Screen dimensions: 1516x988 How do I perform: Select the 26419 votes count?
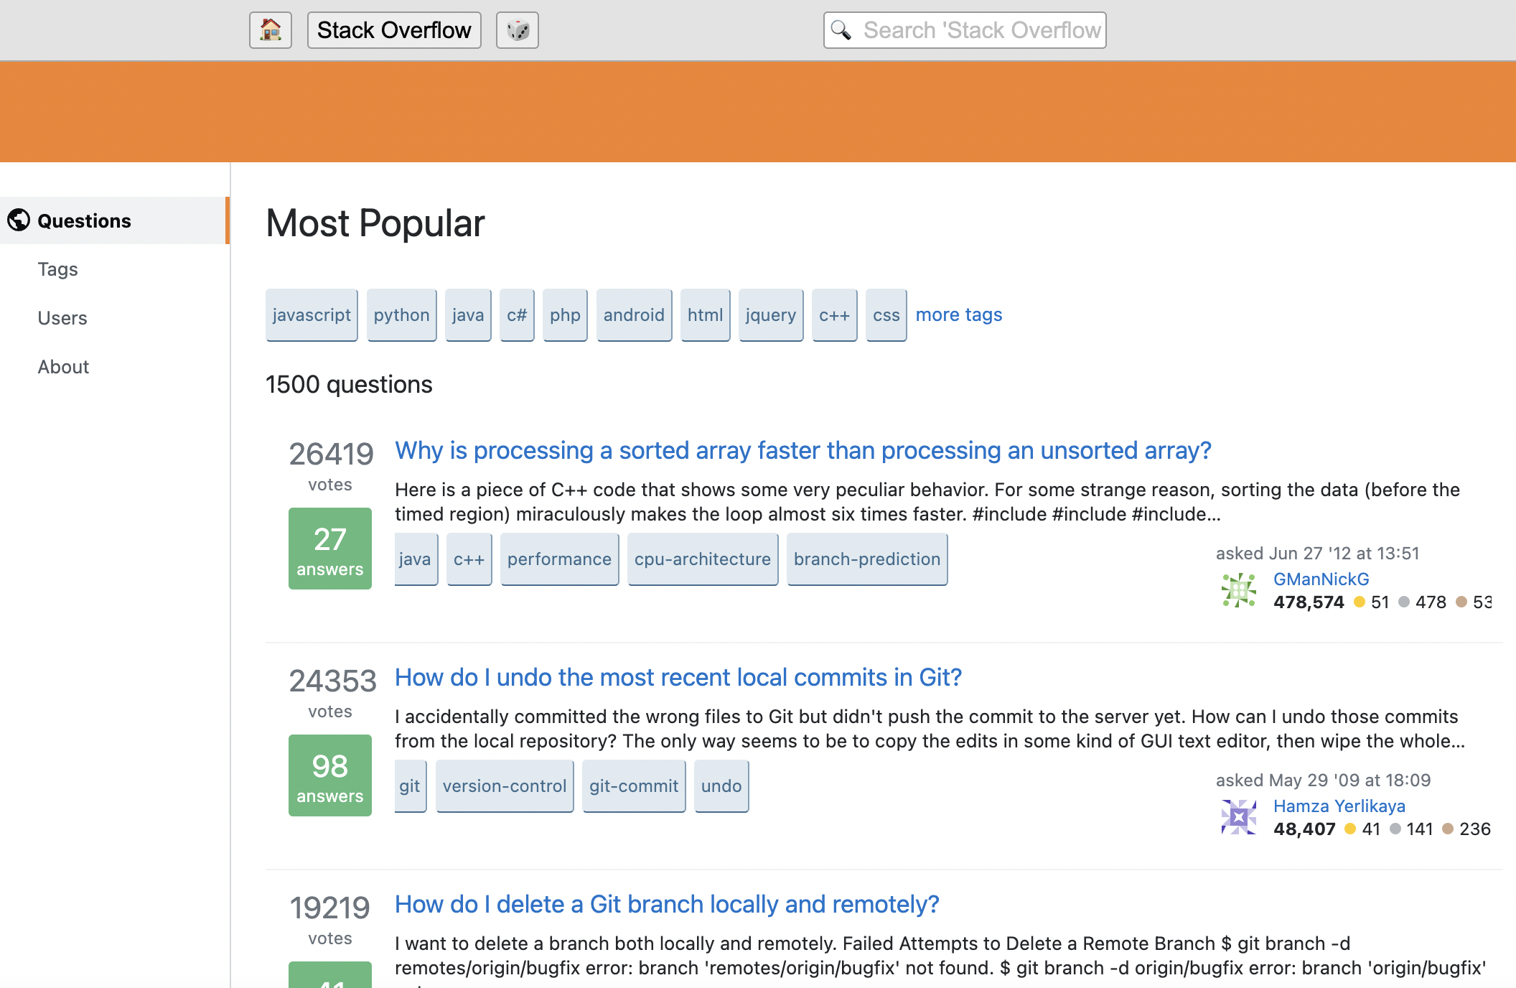point(331,454)
